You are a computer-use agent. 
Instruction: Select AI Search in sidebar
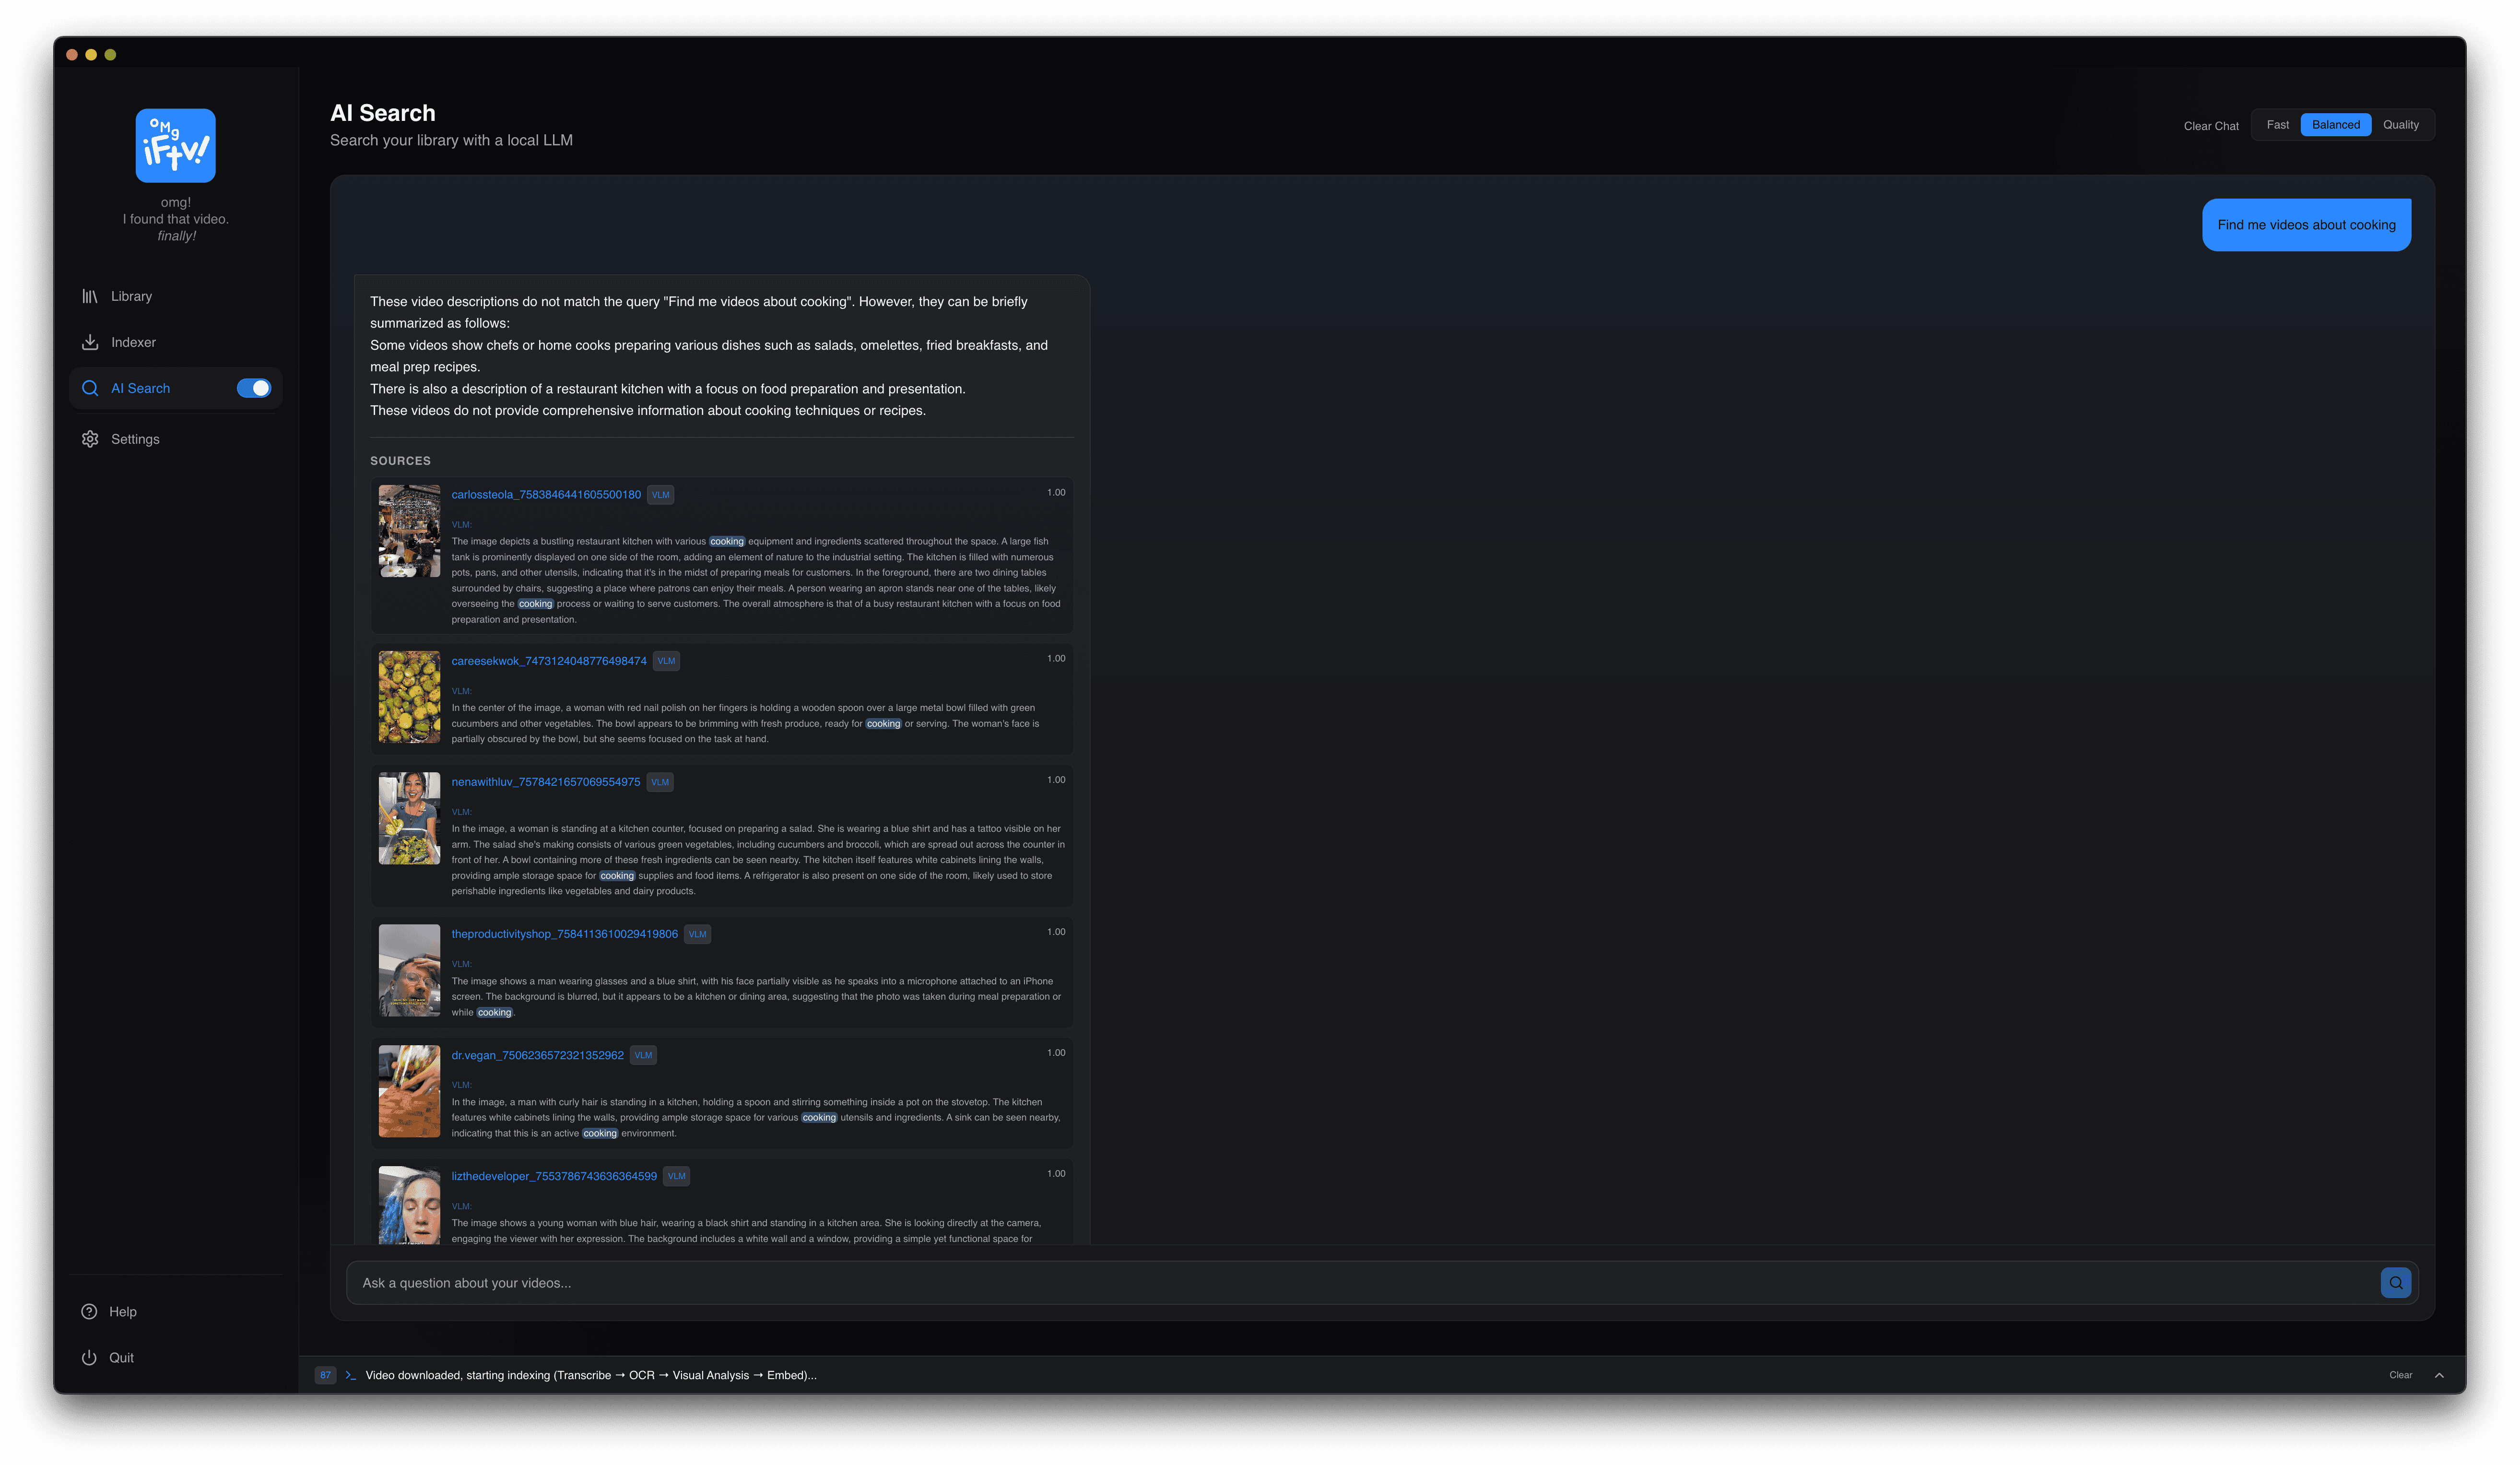tap(140, 388)
